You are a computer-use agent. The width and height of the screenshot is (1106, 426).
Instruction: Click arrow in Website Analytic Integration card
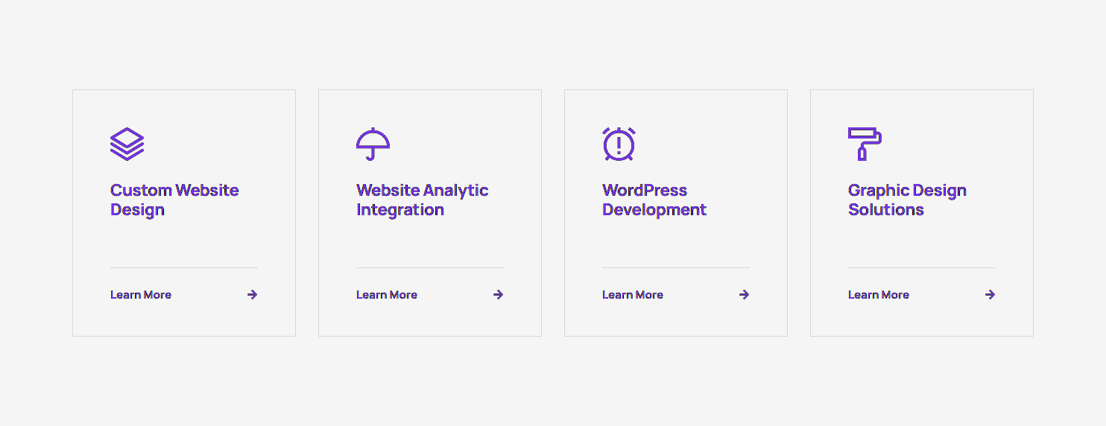(x=499, y=295)
